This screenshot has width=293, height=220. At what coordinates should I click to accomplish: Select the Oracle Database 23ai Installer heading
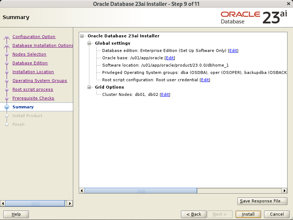coord(123,36)
